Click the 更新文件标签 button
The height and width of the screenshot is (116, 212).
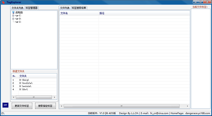[22, 106]
